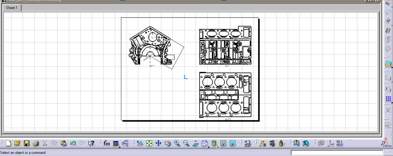This screenshot has width=393, height=156.
Task: Zoom in using the magnifier plus icon
Action: [177, 143]
